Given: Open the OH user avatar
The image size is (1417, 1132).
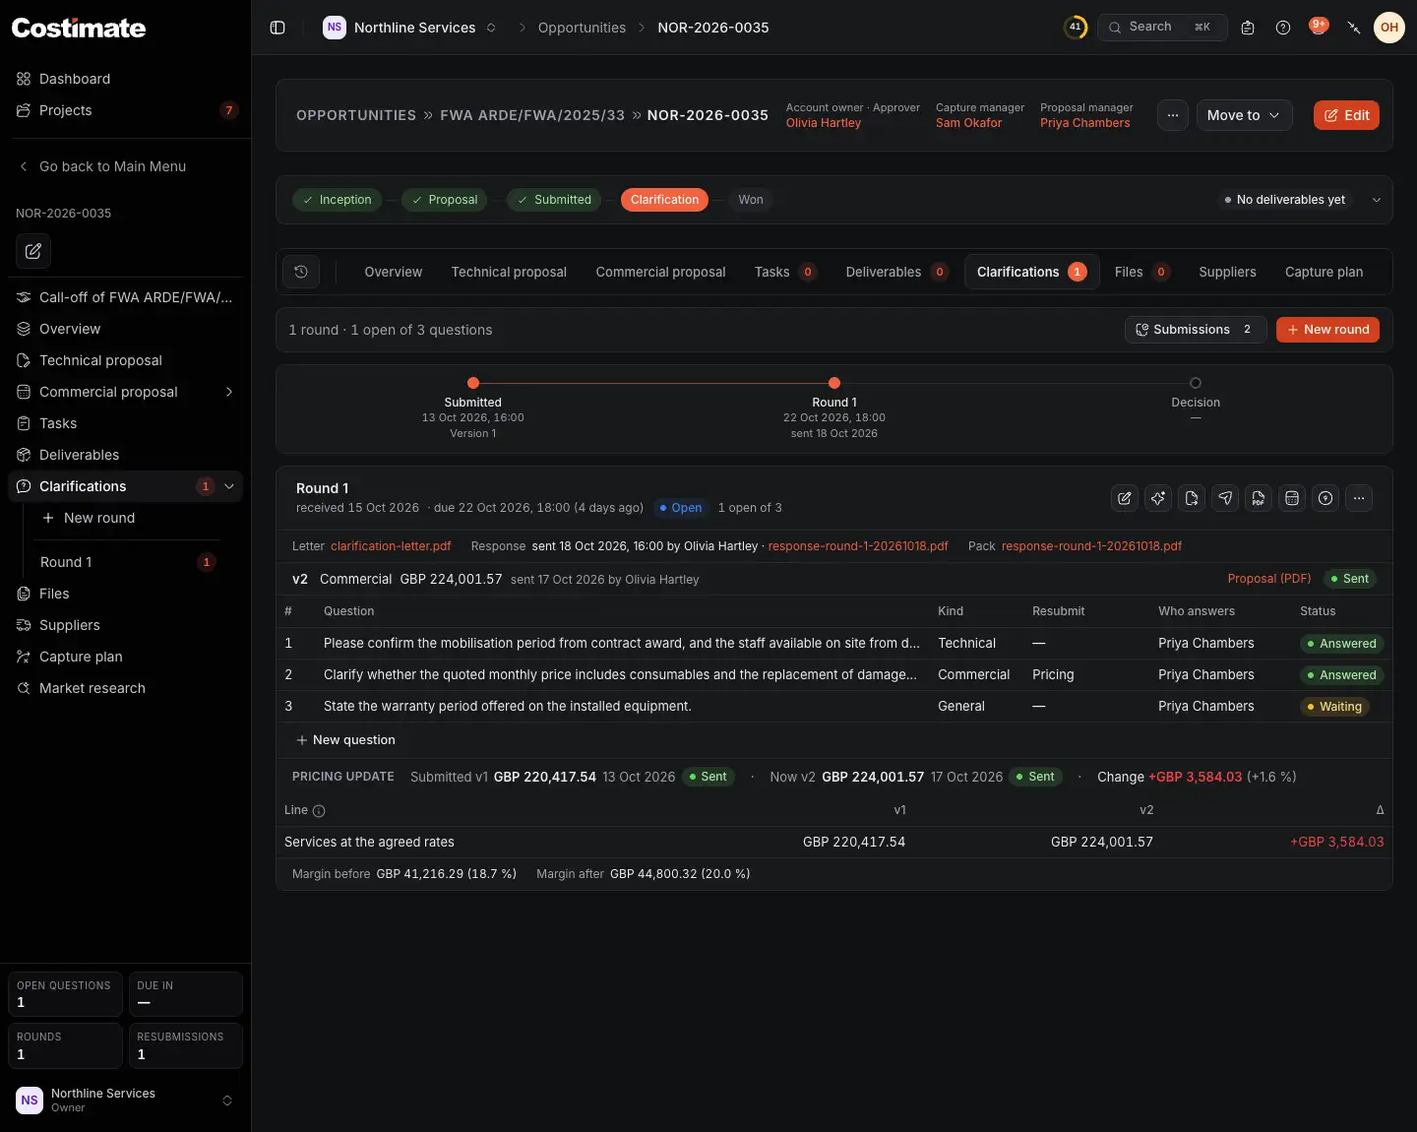Looking at the screenshot, I should coord(1389,28).
